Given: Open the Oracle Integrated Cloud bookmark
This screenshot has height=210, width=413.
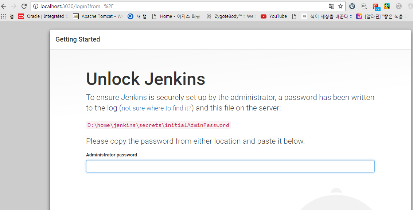Looking at the screenshot, I should [x=43, y=16].
